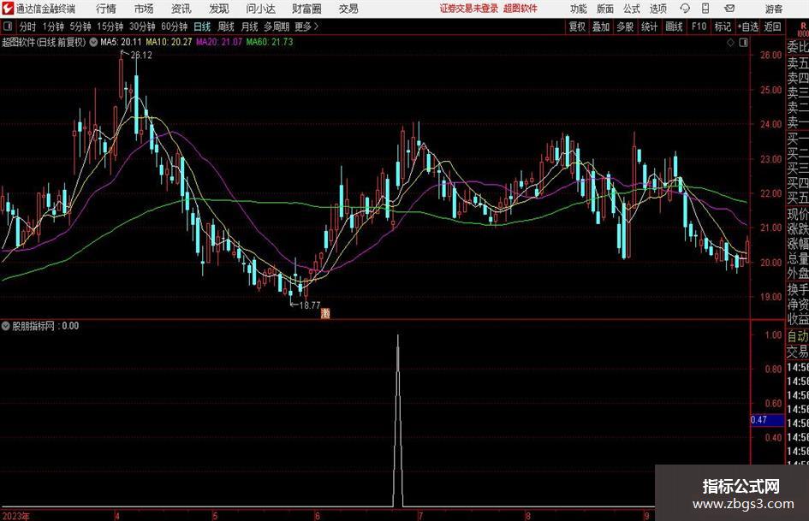This screenshot has height=521, width=809.
Task: Click the 2023年 date label
Action: pyautogui.click(x=16, y=516)
